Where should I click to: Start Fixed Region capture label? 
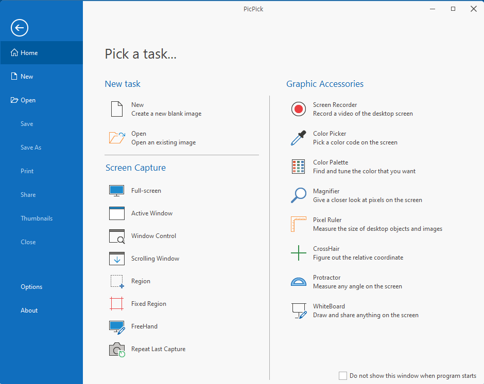click(x=148, y=304)
